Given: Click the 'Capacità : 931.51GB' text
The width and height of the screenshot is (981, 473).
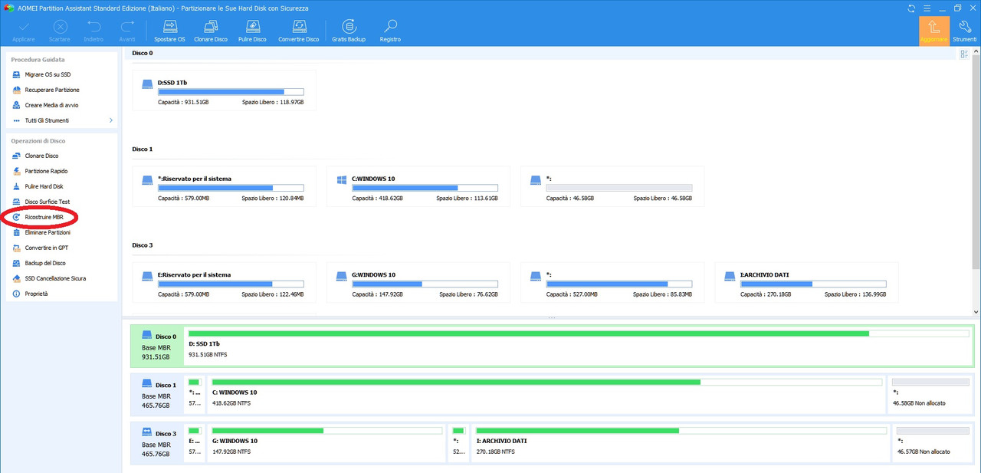Looking at the screenshot, I should point(184,102).
